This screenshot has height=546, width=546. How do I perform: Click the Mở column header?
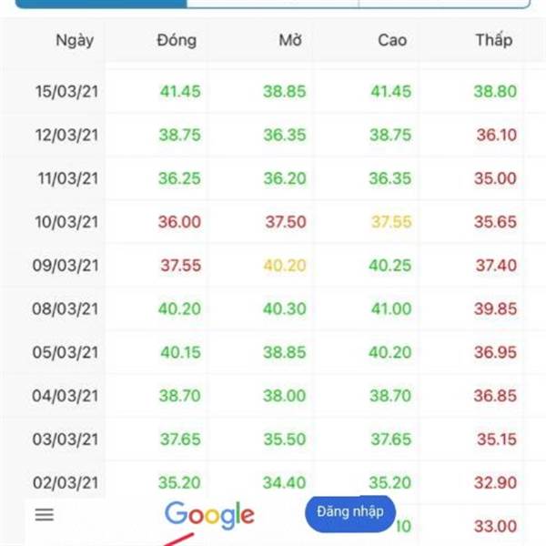290,40
